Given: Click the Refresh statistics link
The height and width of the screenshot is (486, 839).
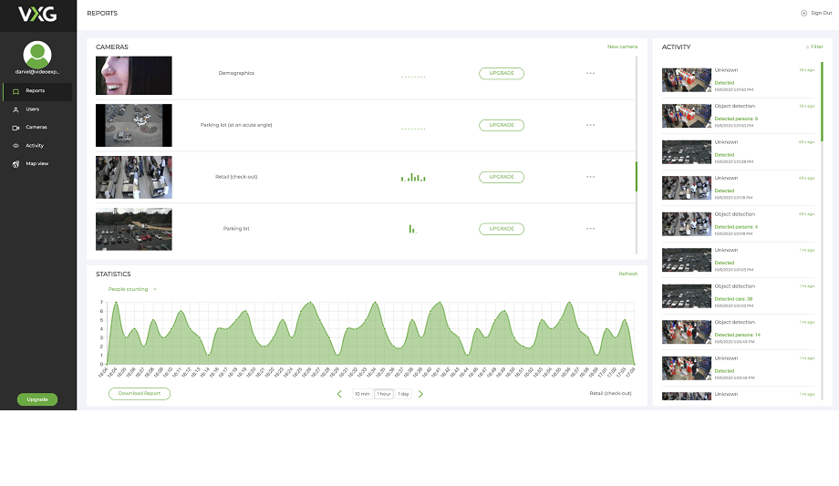Looking at the screenshot, I should coord(627,274).
